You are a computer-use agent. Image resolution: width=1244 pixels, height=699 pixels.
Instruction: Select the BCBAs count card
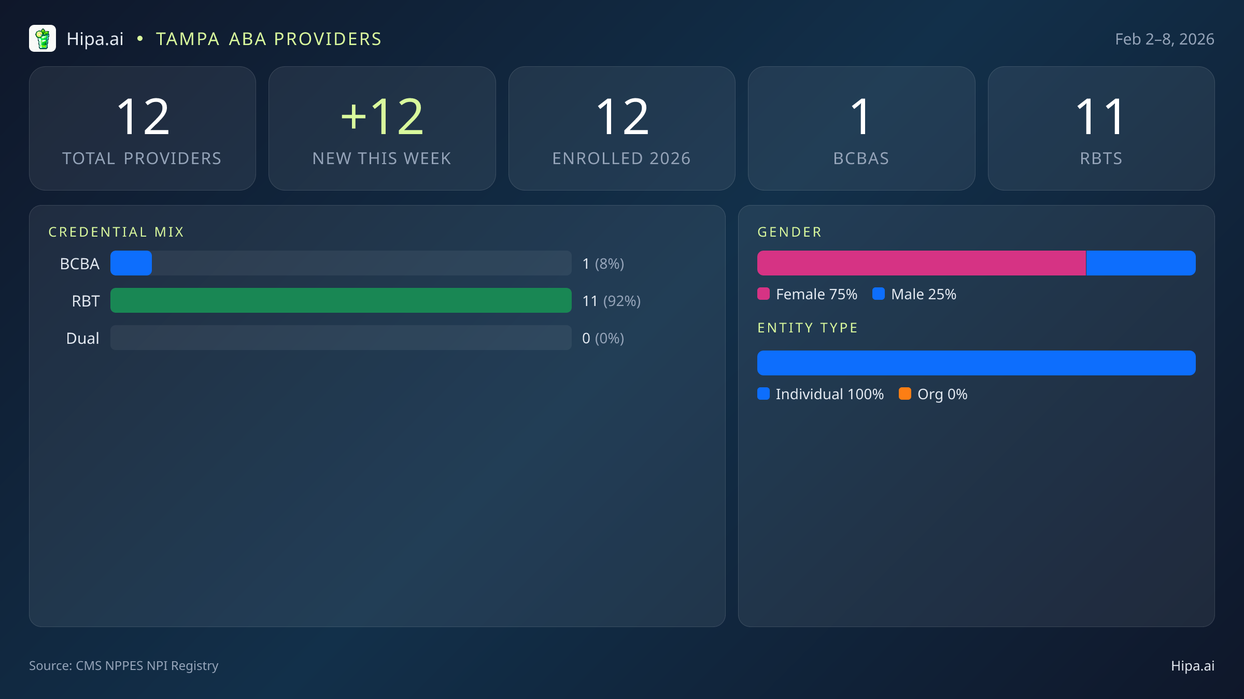point(861,128)
